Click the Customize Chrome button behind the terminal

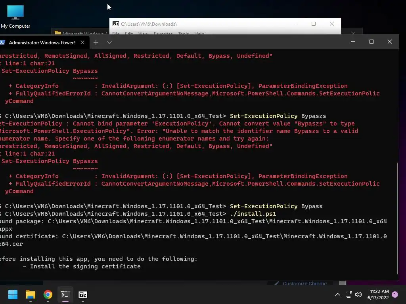tap(301, 283)
